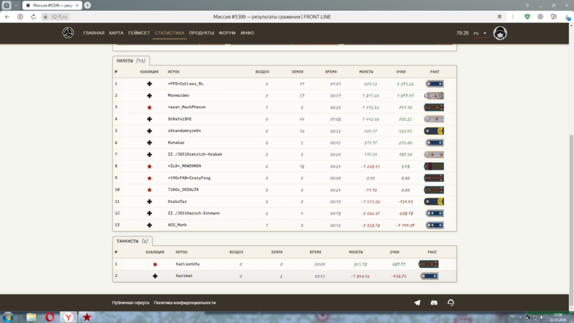The width and height of the screenshot is (574, 323).
Task: Open player =FPS=Cutlass_RL profile
Action: 185,83
